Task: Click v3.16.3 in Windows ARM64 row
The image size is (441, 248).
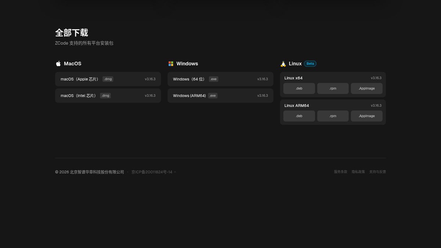Action: (262, 96)
